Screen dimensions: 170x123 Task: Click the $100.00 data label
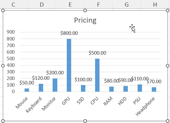click(x=83, y=80)
